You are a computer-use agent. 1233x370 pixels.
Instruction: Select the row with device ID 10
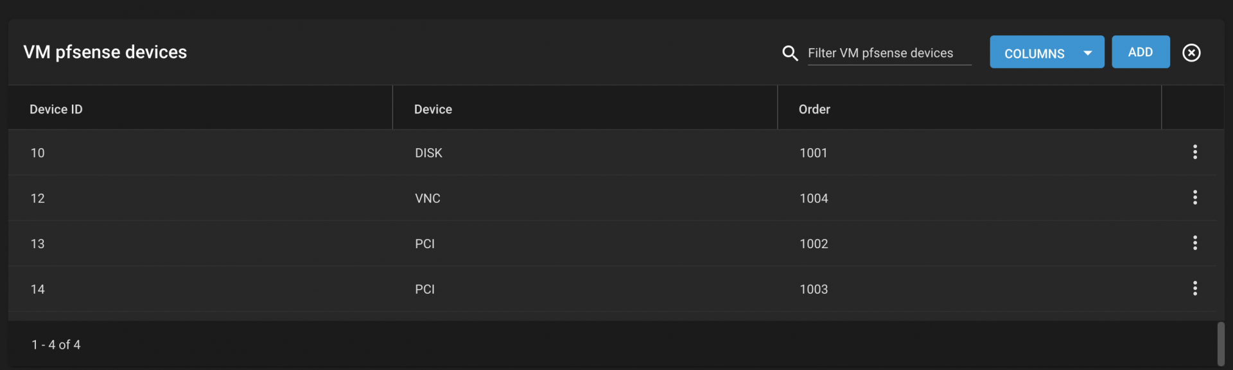pos(612,153)
